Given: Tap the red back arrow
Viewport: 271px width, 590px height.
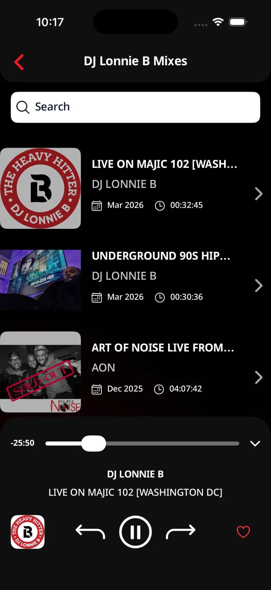Looking at the screenshot, I should pyautogui.click(x=19, y=62).
